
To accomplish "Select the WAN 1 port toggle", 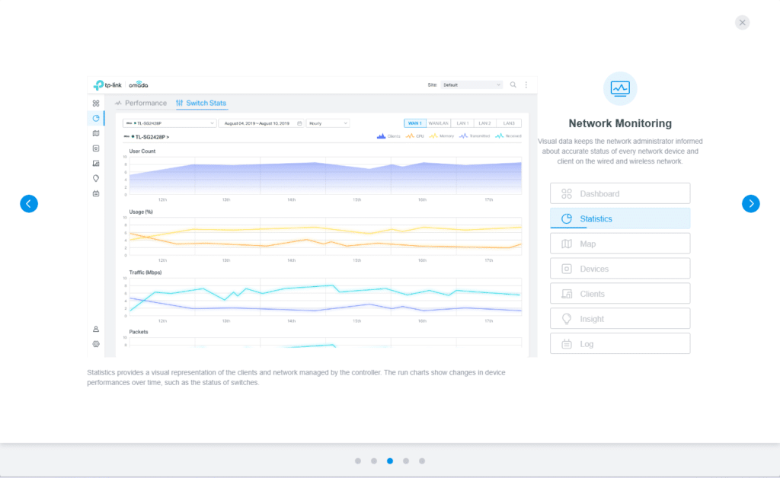I will (414, 123).
